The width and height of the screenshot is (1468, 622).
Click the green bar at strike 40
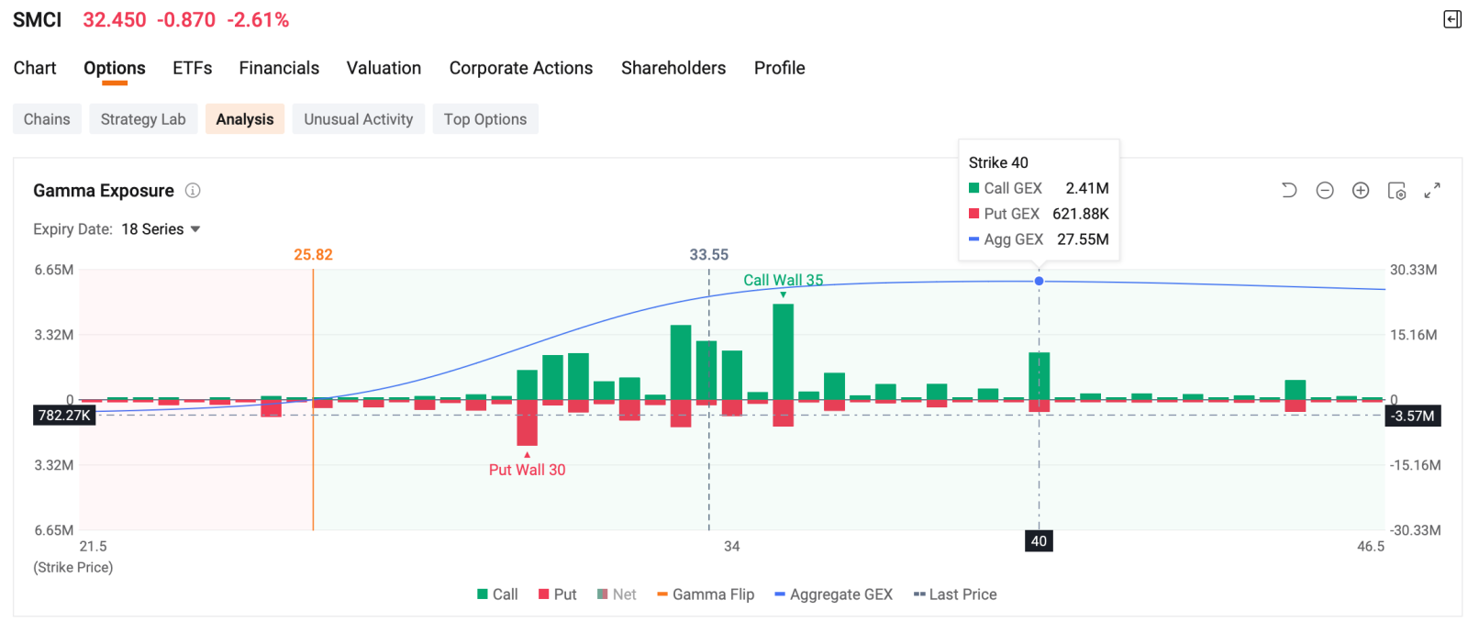coord(1039,376)
